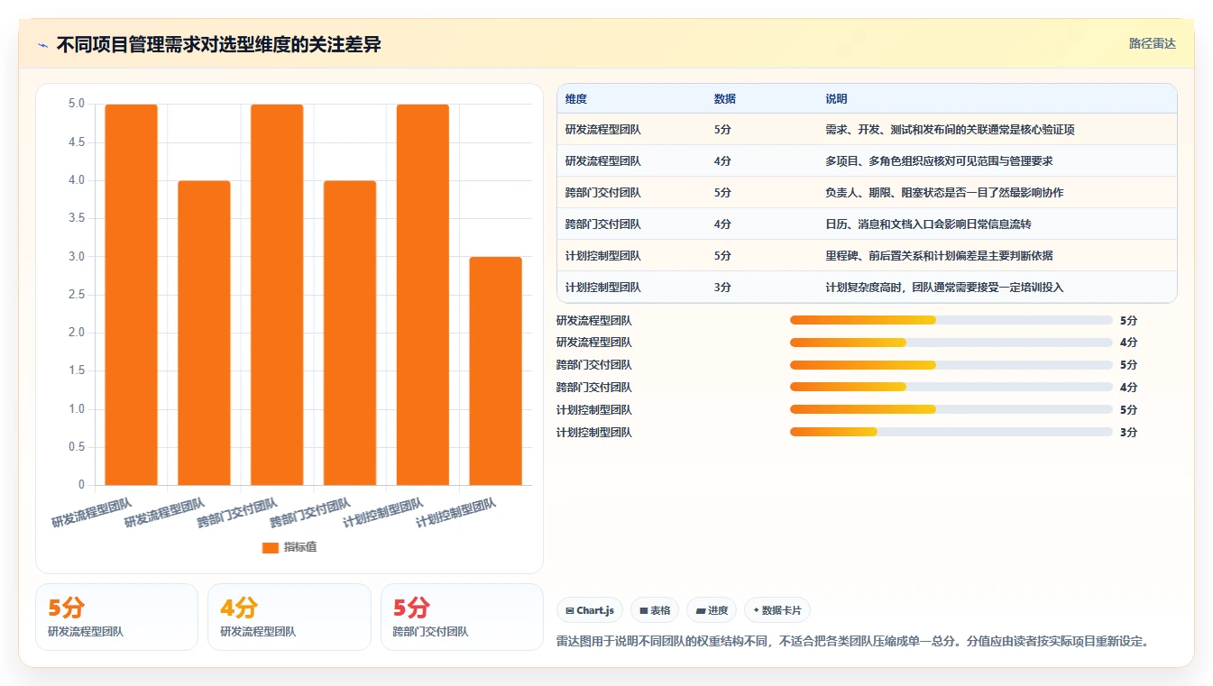Screen dimensions: 1213x686
Task: Select the 数据卡片 chip
Action: (x=777, y=610)
